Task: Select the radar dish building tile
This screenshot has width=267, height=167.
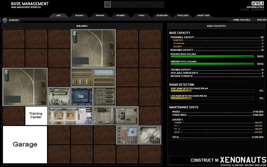Action: click(x=150, y=135)
